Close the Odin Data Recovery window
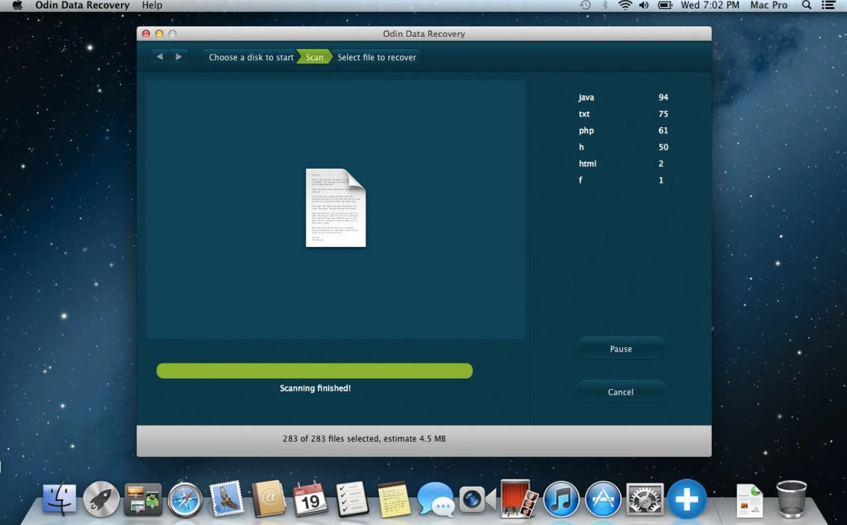The width and height of the screenshot is (847, 525). pyautogui.click(x=146, y=33)
